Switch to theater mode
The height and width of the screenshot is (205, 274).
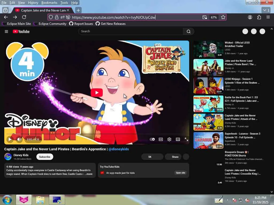[x=178, y=139]
